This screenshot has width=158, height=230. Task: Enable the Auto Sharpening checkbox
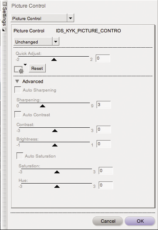click(x=17, y=90)
